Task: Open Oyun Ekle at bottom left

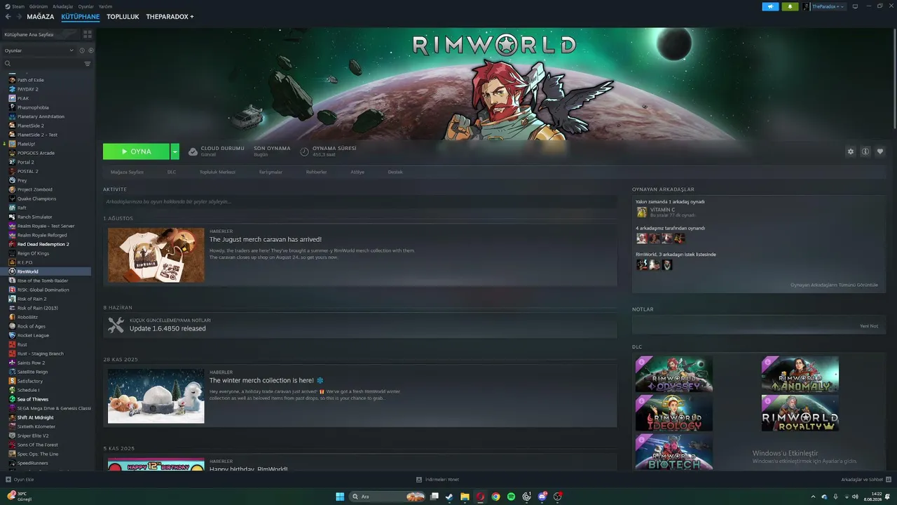Action: pos(20,480)
